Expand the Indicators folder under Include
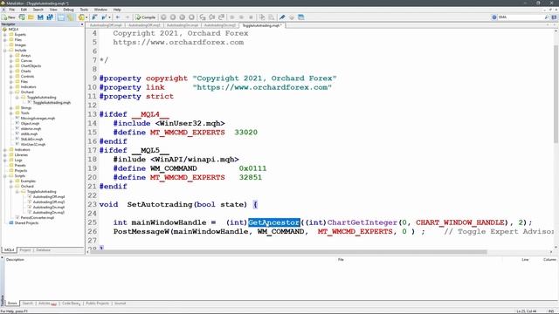This screenshot has height=314, width=559. coord(11,87)
